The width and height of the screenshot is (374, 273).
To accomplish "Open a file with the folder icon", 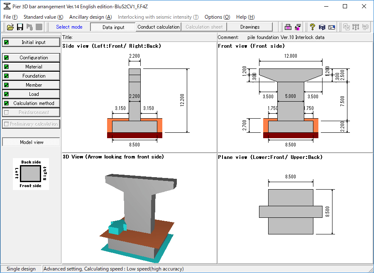I will pyautogui.click(x=10, y=27).
